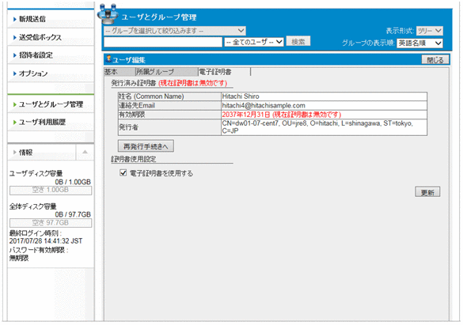
Task: Open 送受信ボックス menu item
Action: 40,37
